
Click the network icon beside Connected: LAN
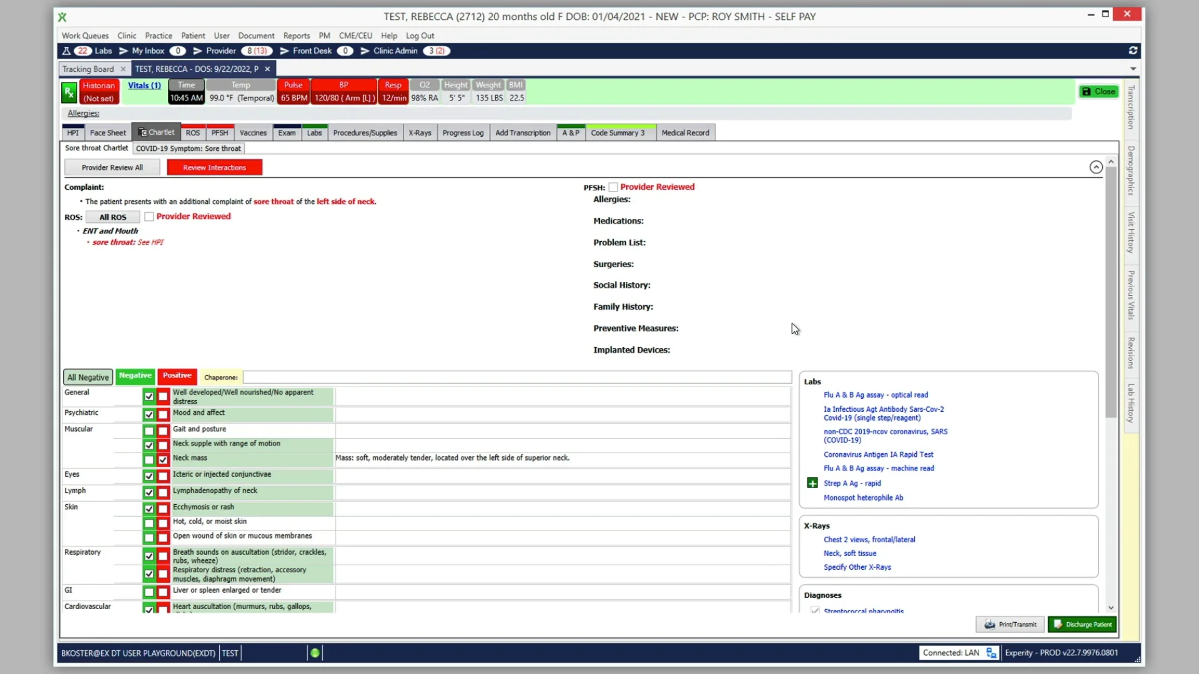[992, 652]
